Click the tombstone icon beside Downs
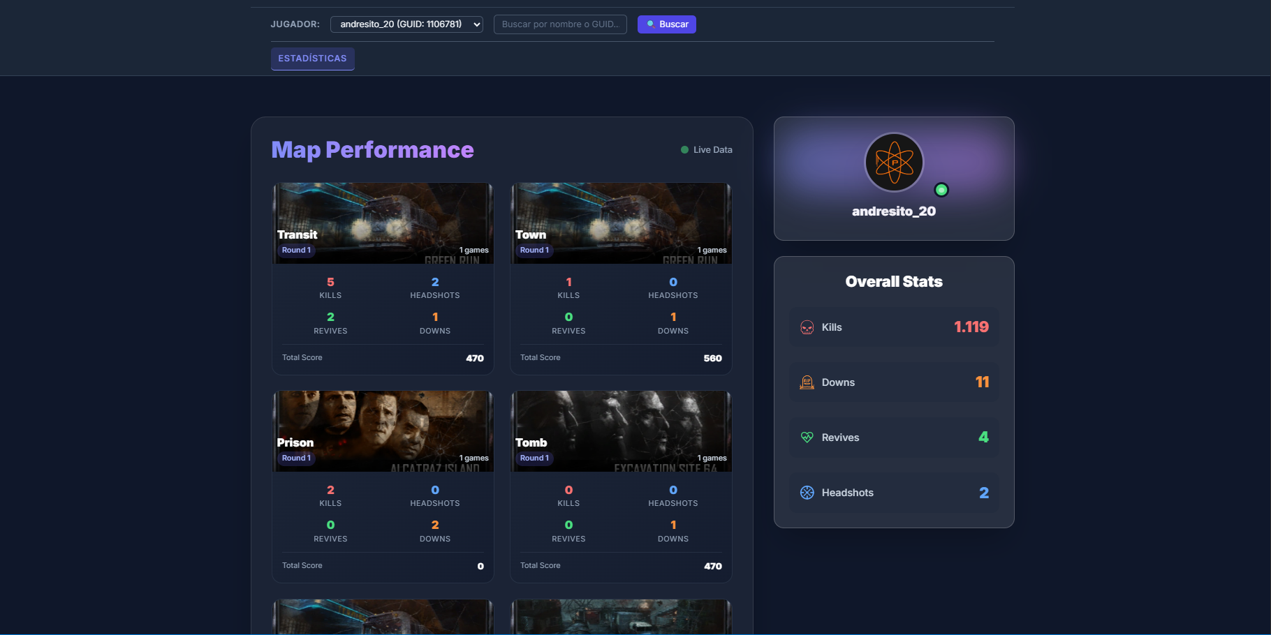The width and height of the screenshot is (1271, 635). [807, 382]
